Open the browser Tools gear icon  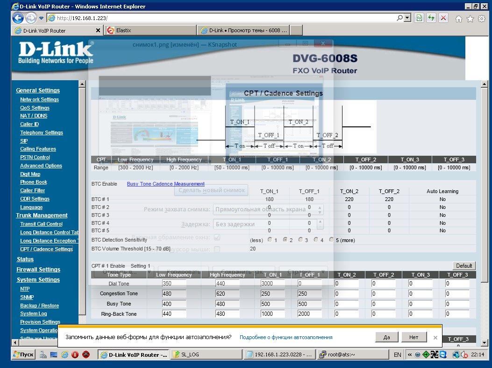(482, 19)
